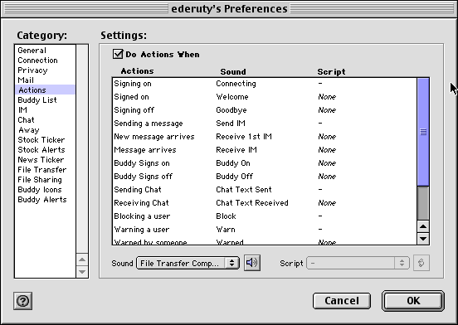Select the Buddy Icons category
458x325 pixels.
[45, 189]
